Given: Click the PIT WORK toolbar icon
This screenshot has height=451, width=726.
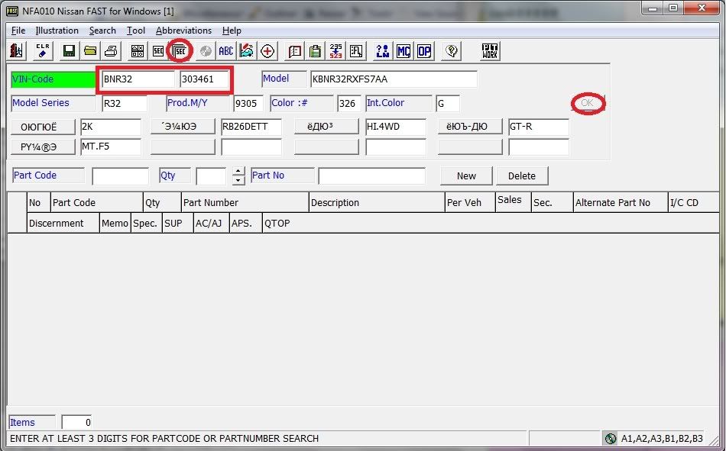Looking at the screenshot, I should tap(491, 51).
